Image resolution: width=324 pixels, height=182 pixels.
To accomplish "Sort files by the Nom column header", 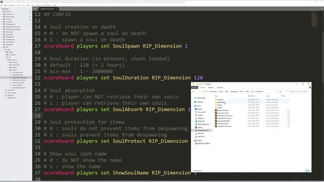I will click(216, 96).
